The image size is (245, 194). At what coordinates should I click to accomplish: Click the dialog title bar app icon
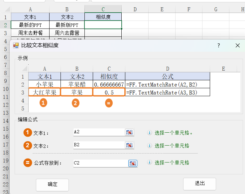tap(16, 46)
